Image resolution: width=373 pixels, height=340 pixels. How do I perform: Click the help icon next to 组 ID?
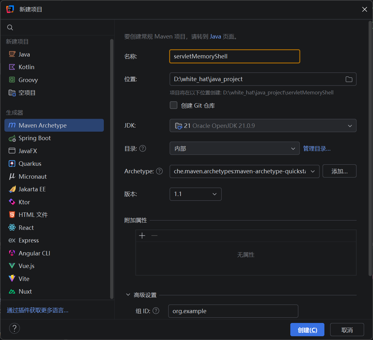[156, 311]
